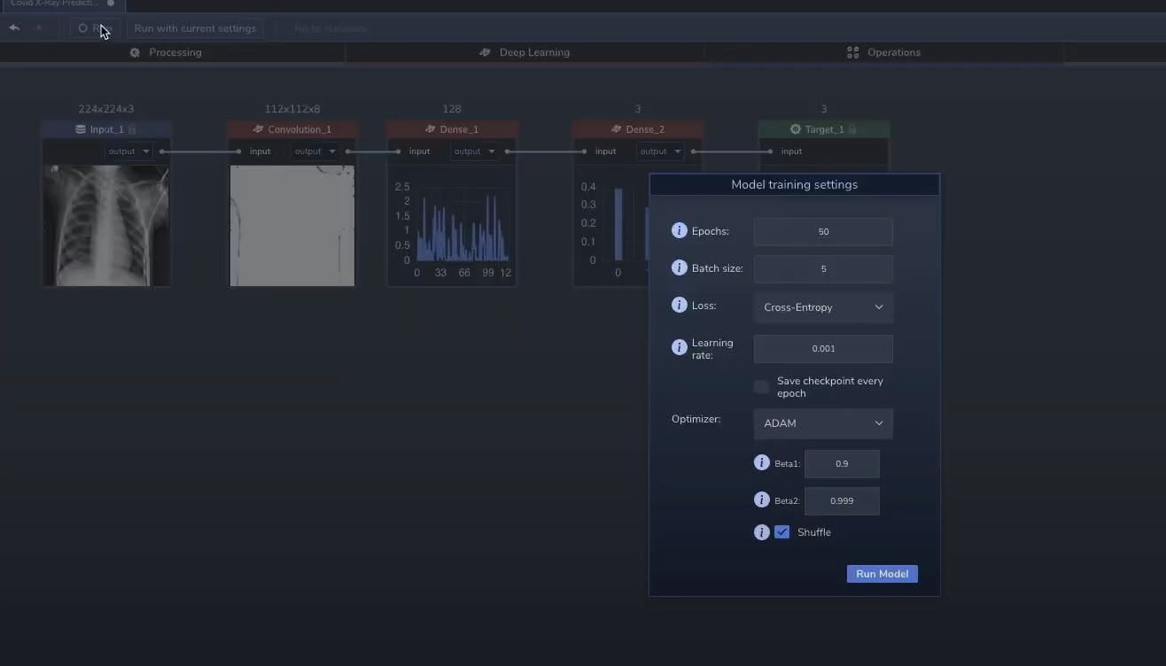Expand the Input_1 node output dropdown

click(x=129, y=151)
